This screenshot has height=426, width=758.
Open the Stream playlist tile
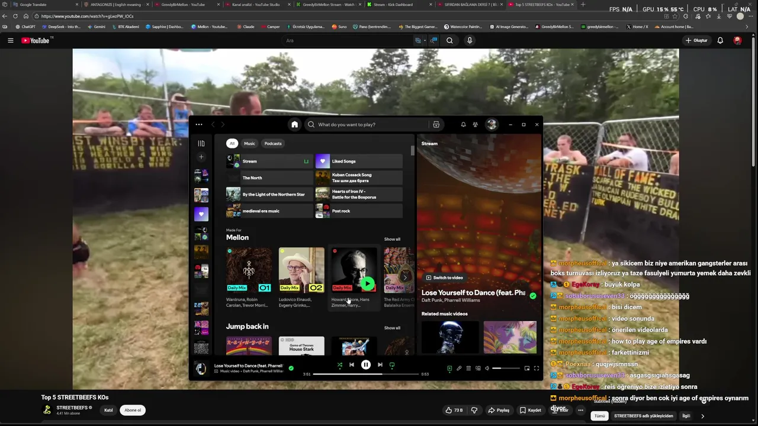[x=269, y=161]
